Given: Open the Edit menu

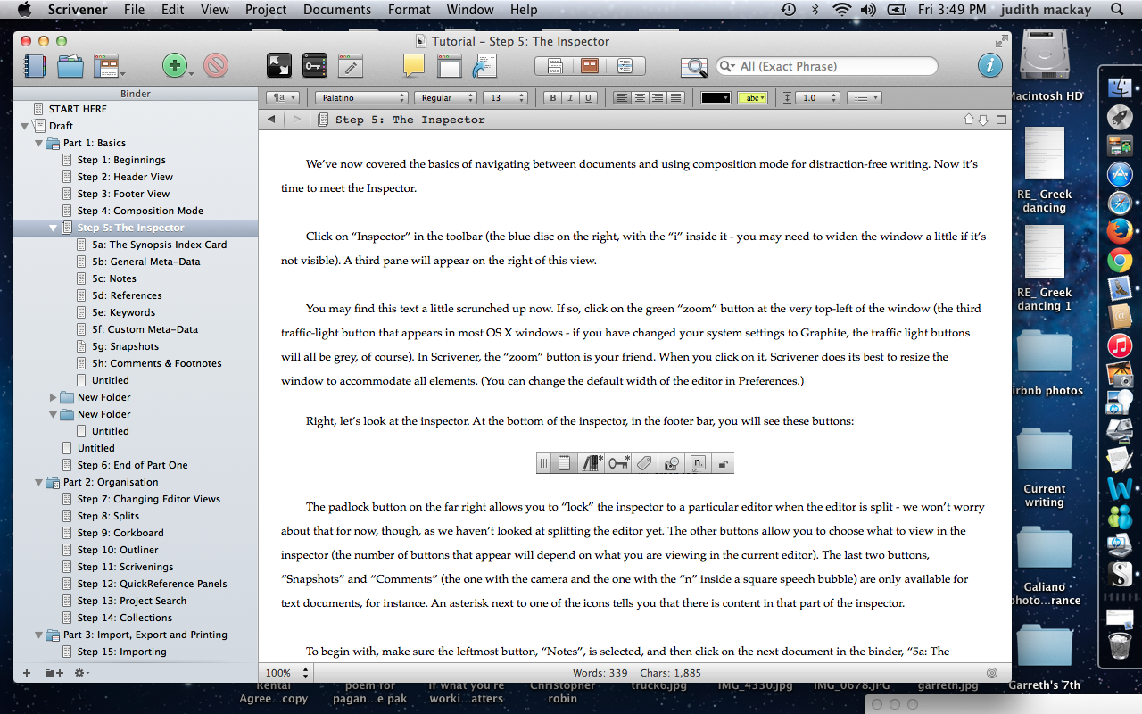Looking at the screenshot, I should [173, 10].
